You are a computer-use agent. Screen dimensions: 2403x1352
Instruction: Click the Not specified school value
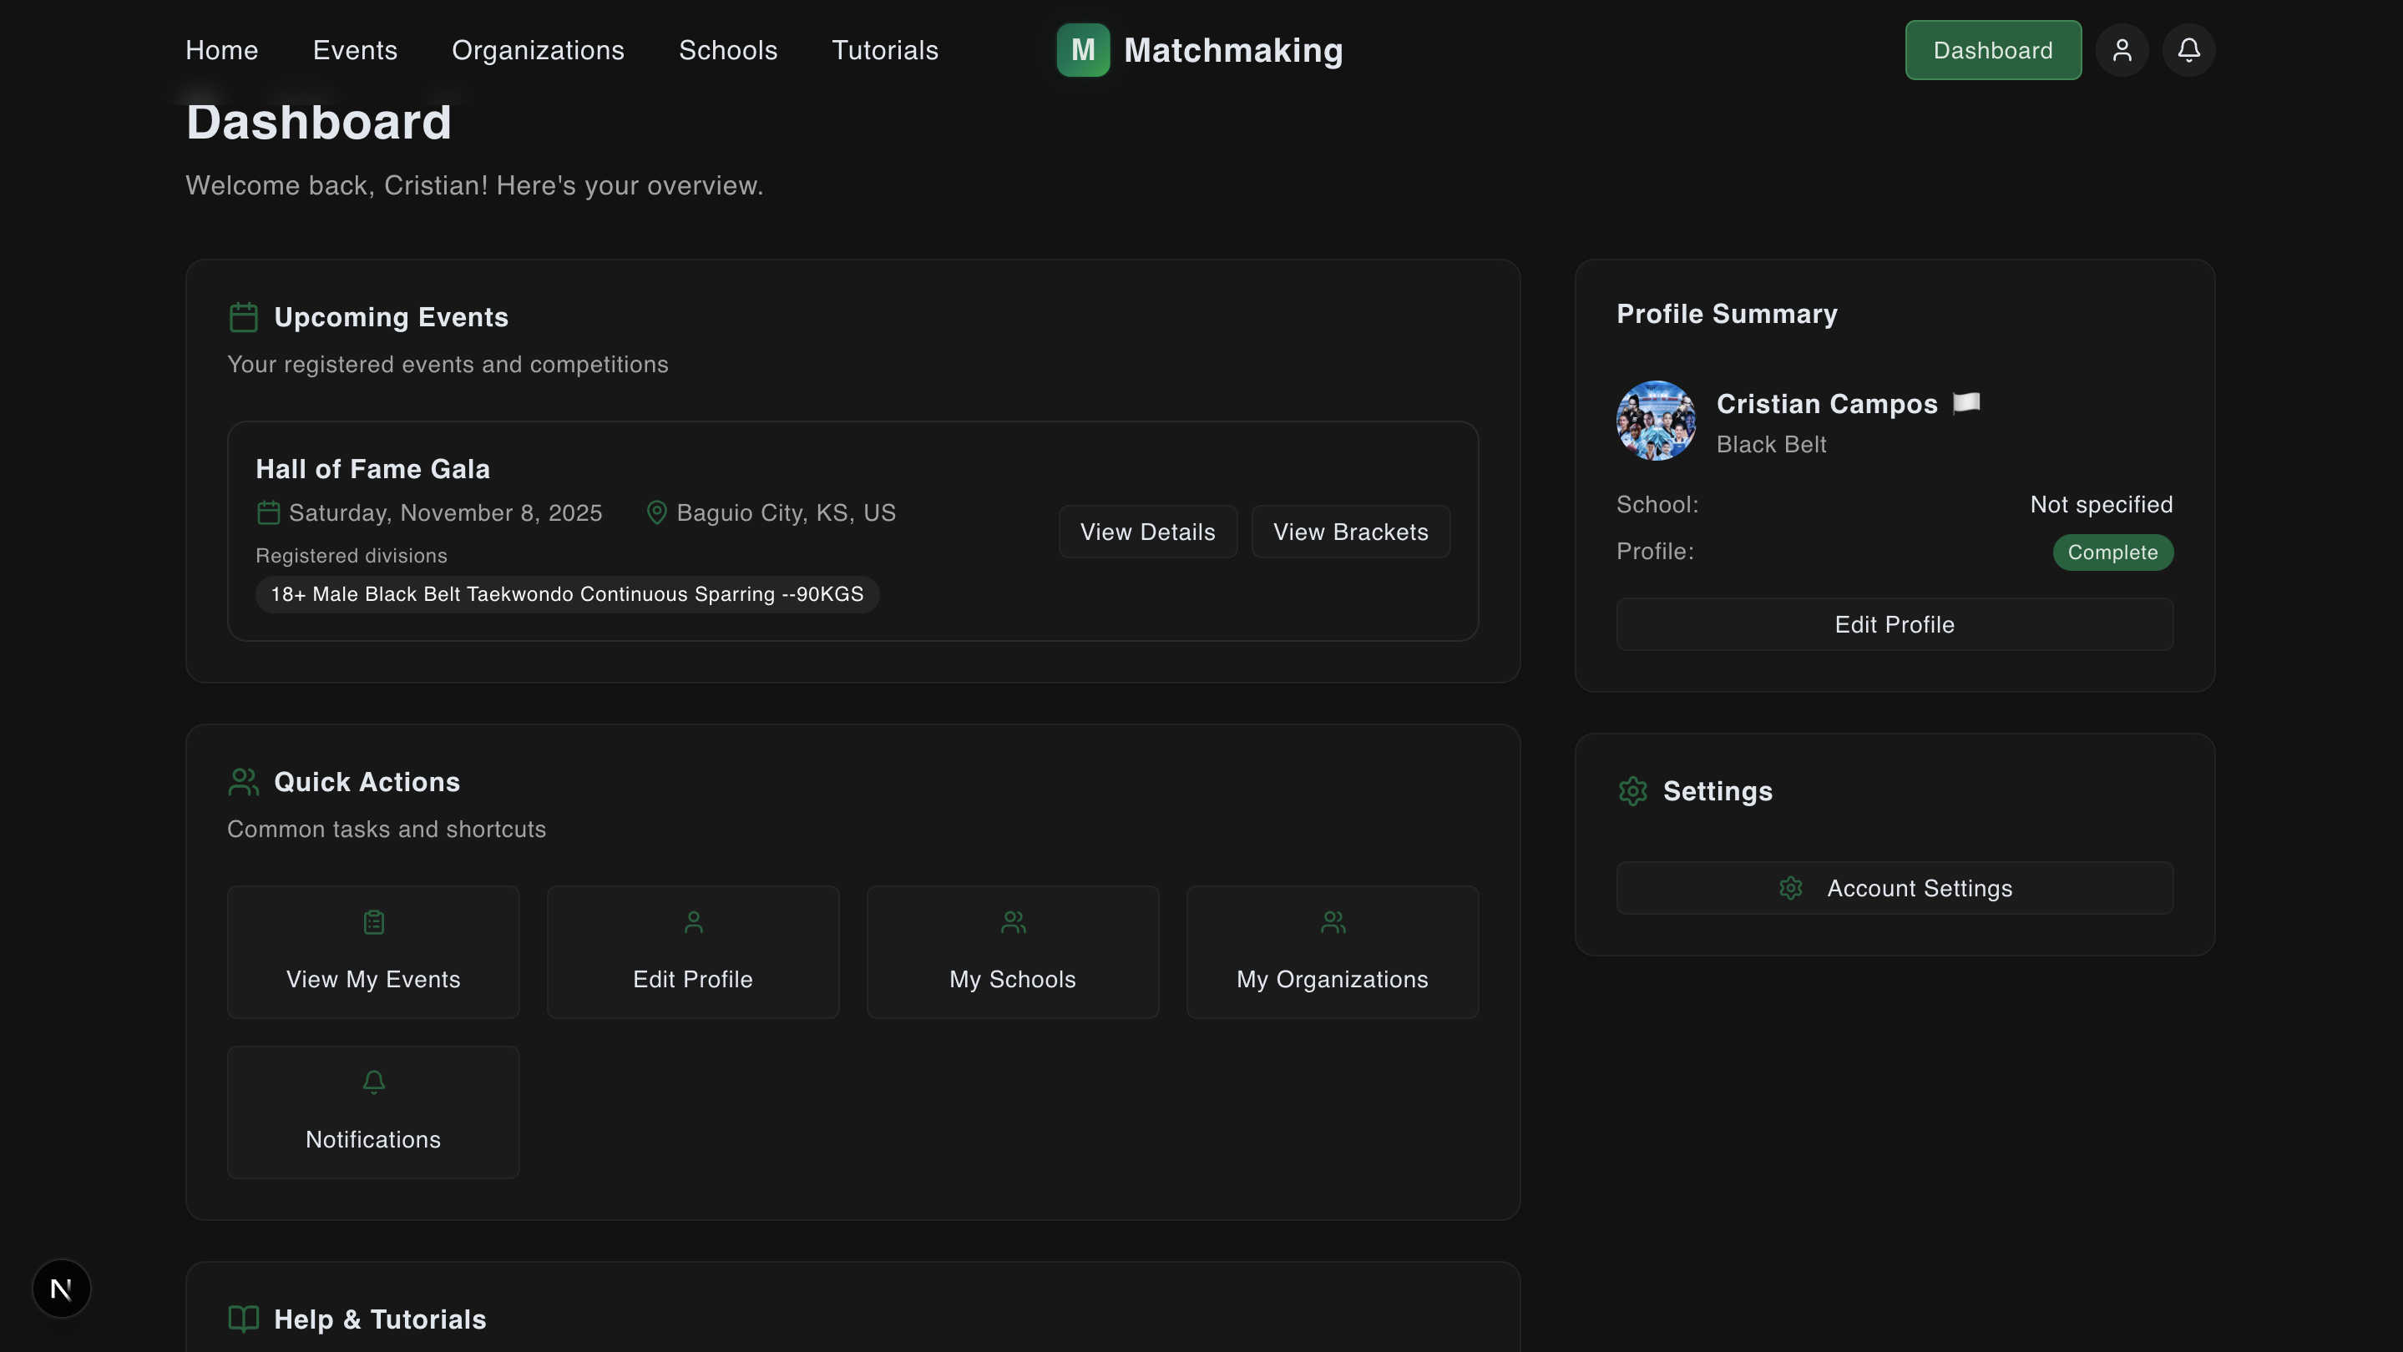(x=2102, y=504)
